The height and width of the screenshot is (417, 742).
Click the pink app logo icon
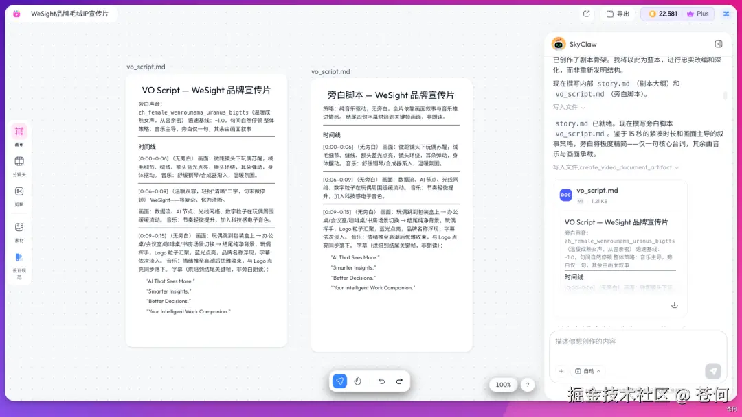pos(16,14)
